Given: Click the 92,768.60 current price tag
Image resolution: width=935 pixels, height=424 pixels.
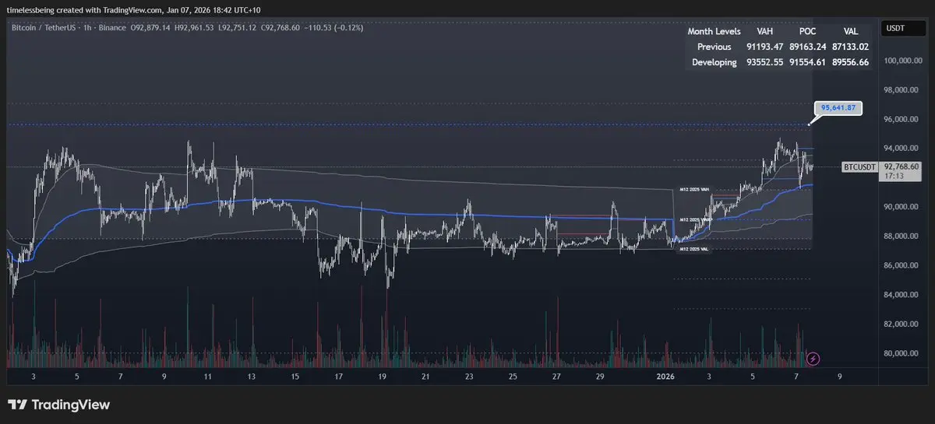Looking at the screenshot, I should (902, 166).
